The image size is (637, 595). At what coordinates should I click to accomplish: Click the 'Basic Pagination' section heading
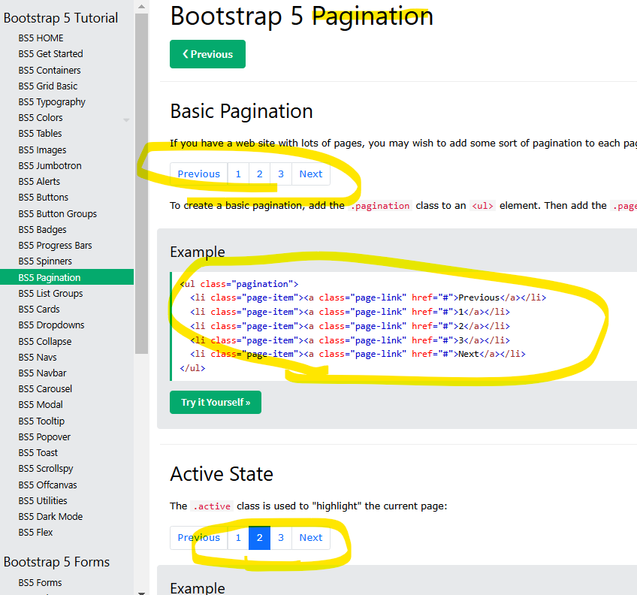(241, 111)
